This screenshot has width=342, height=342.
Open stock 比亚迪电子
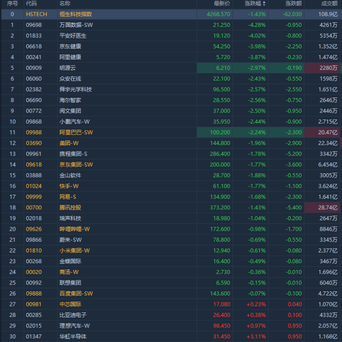pyautogui.click(x=73, y=315)
